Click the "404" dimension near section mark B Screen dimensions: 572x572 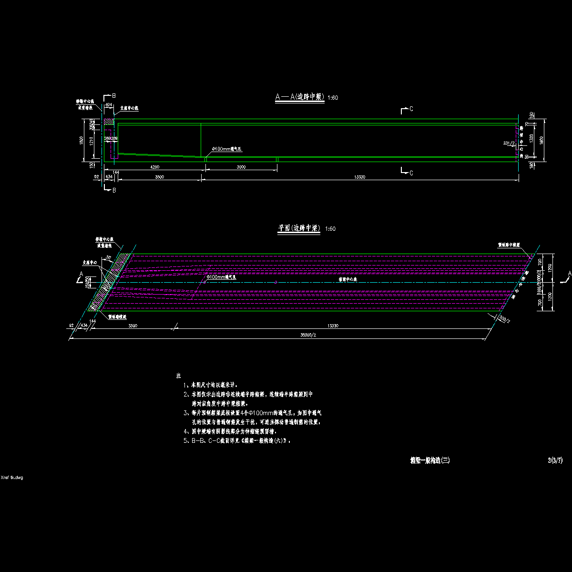click(x=109, y=104)
